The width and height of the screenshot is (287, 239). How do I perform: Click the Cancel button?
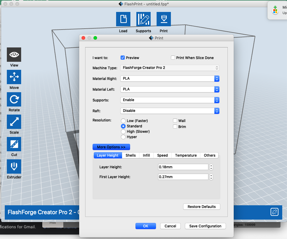tap(170, 226)
